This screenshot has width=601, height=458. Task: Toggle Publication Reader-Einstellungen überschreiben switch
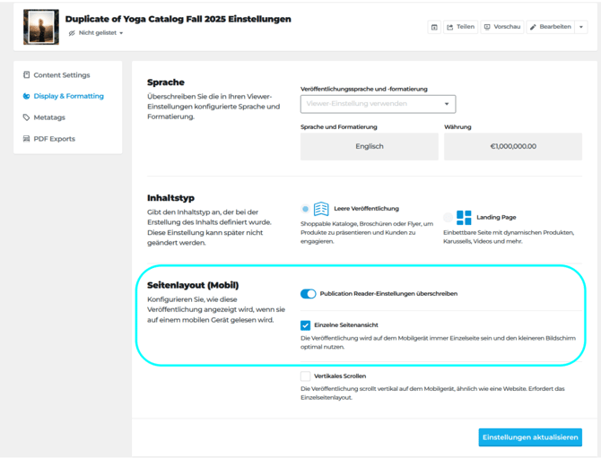(308, 294)
